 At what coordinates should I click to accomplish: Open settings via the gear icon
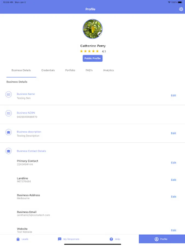[x=181, y=9]
